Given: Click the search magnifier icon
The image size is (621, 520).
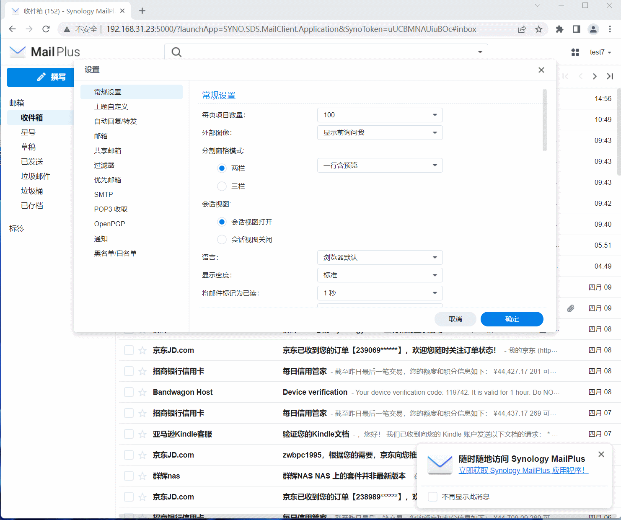Looking at the screenshot, I should click(x=176, y=52).
